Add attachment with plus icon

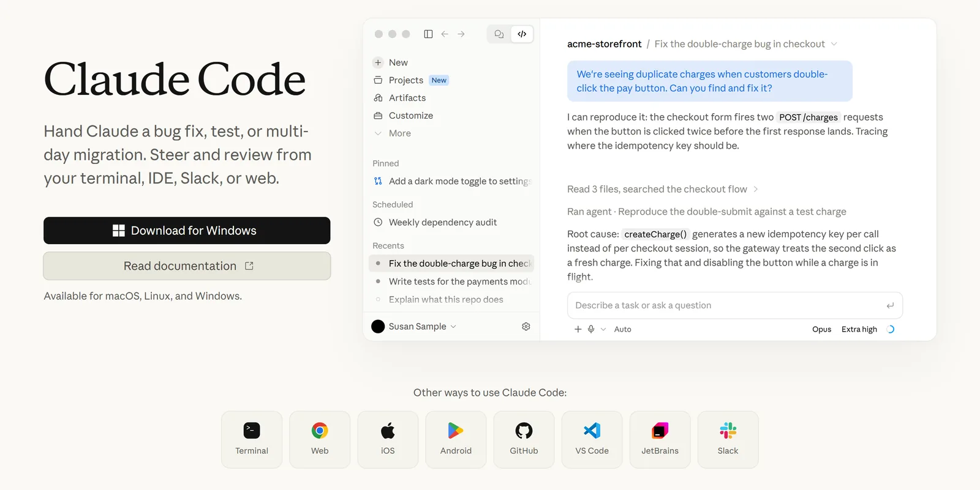click(x=578, y=329)
